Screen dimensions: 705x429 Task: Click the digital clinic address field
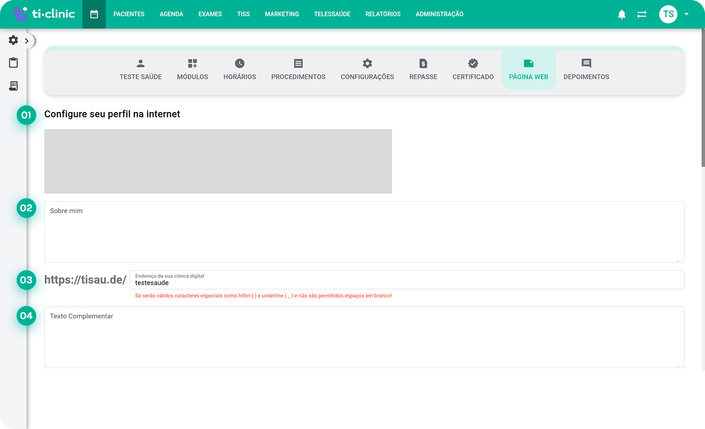click(x=407, y=280)
